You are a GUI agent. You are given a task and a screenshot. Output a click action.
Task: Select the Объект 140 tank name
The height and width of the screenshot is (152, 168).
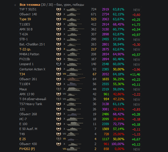click(28, 14)
